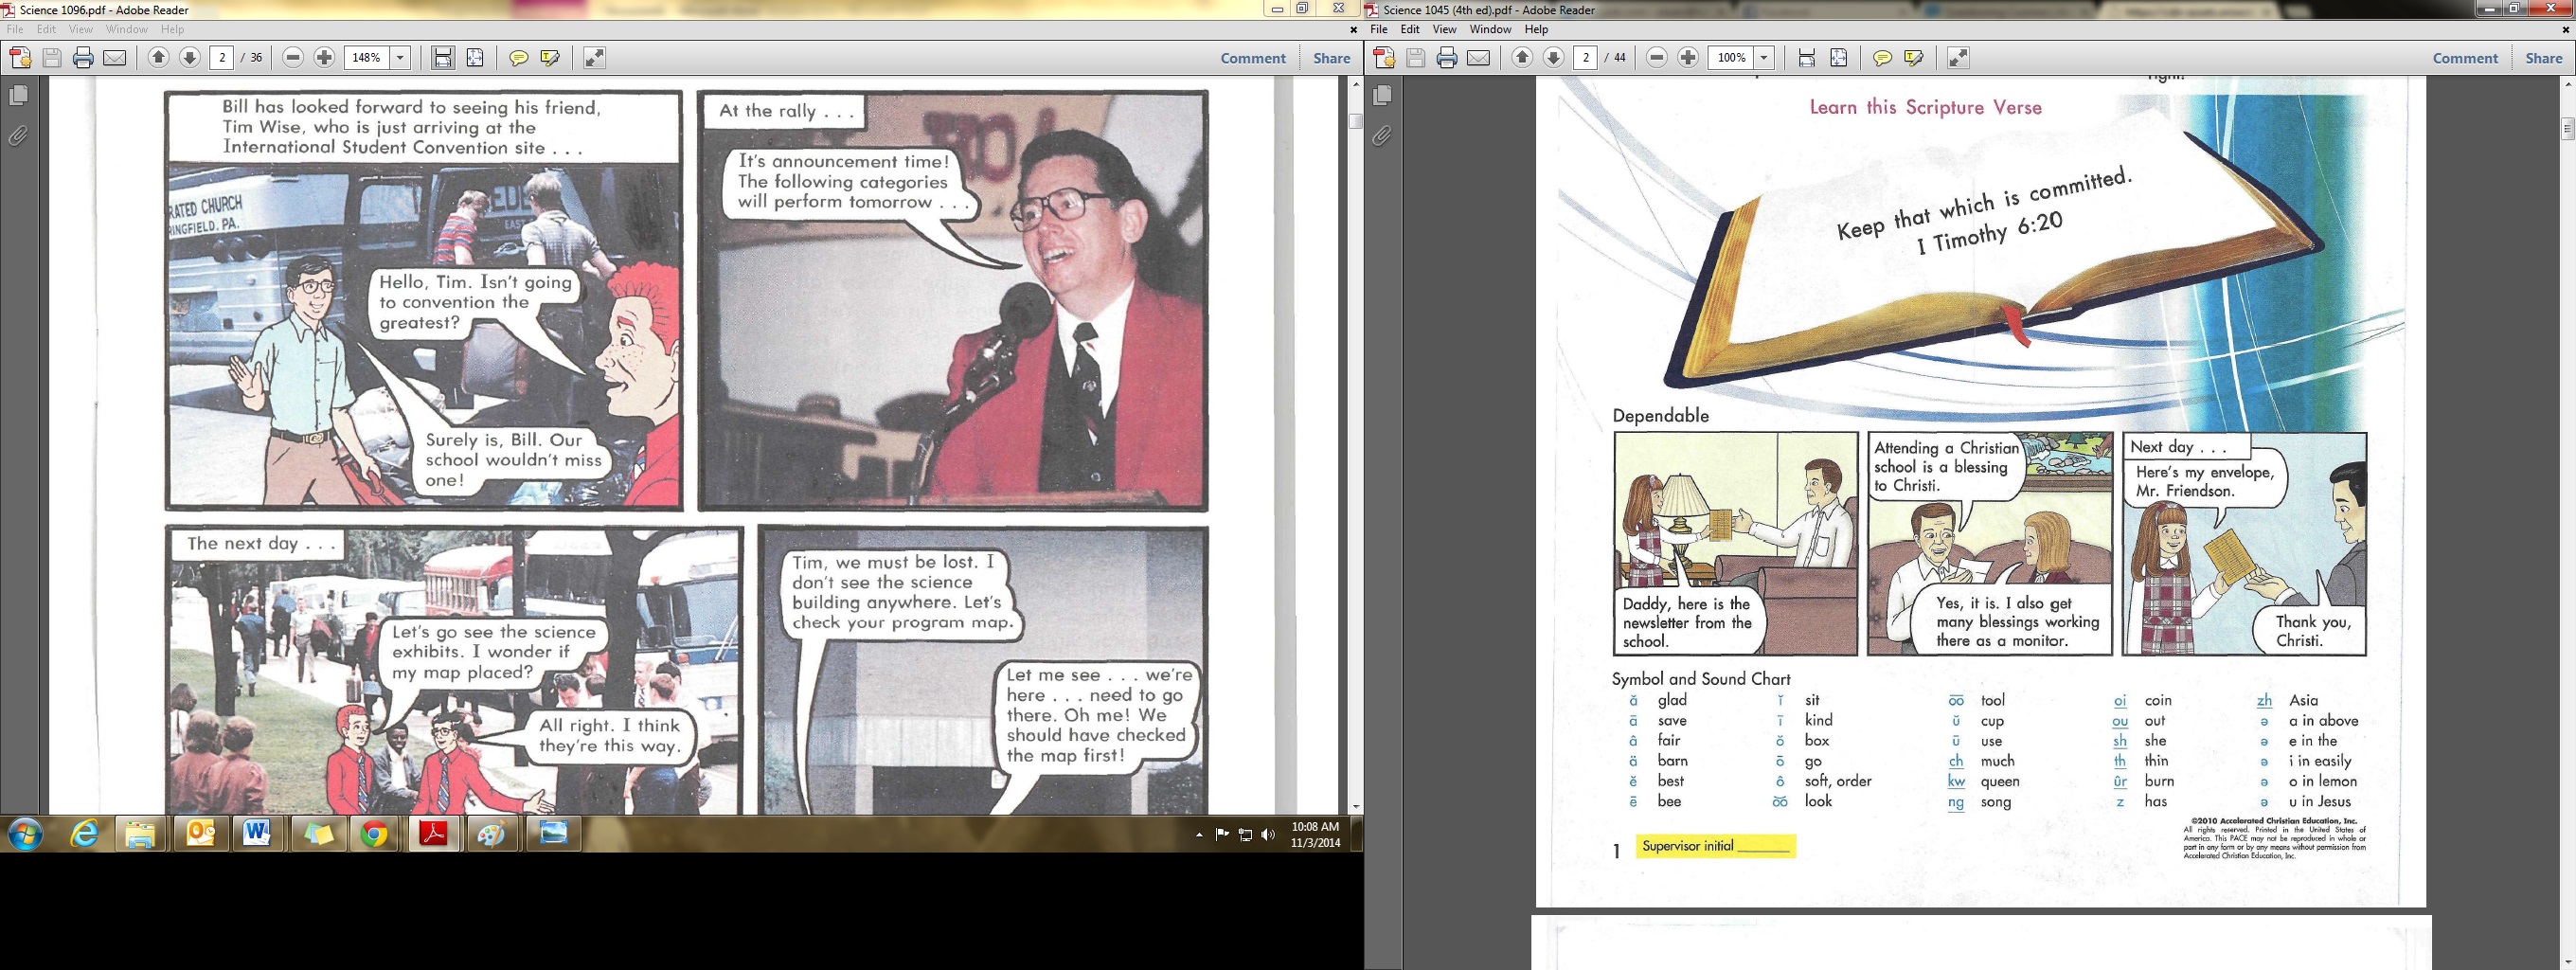The width and height of the screenshot is (2576, 970).
Task: Click Share in the Science 1045 window
Action: click(x=2543, y=58)
